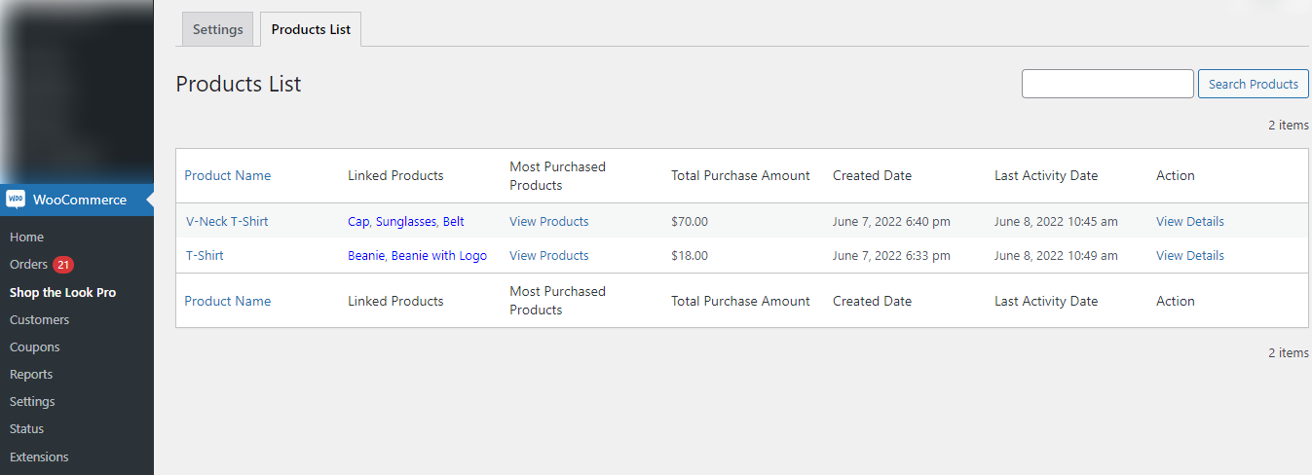
Task: Click the Total Purchase Amount header column
Action: [x=740, y=175]
